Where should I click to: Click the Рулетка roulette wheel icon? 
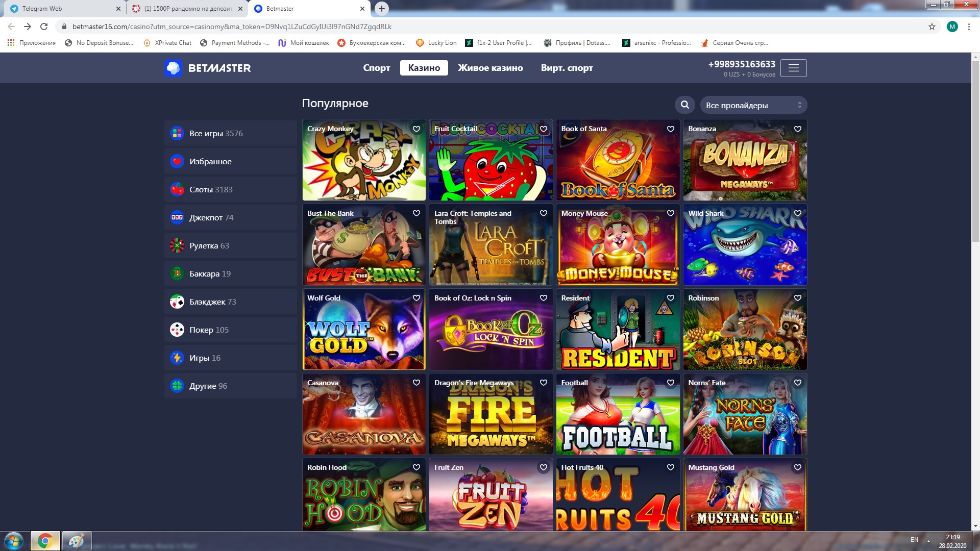click(177, 245)
